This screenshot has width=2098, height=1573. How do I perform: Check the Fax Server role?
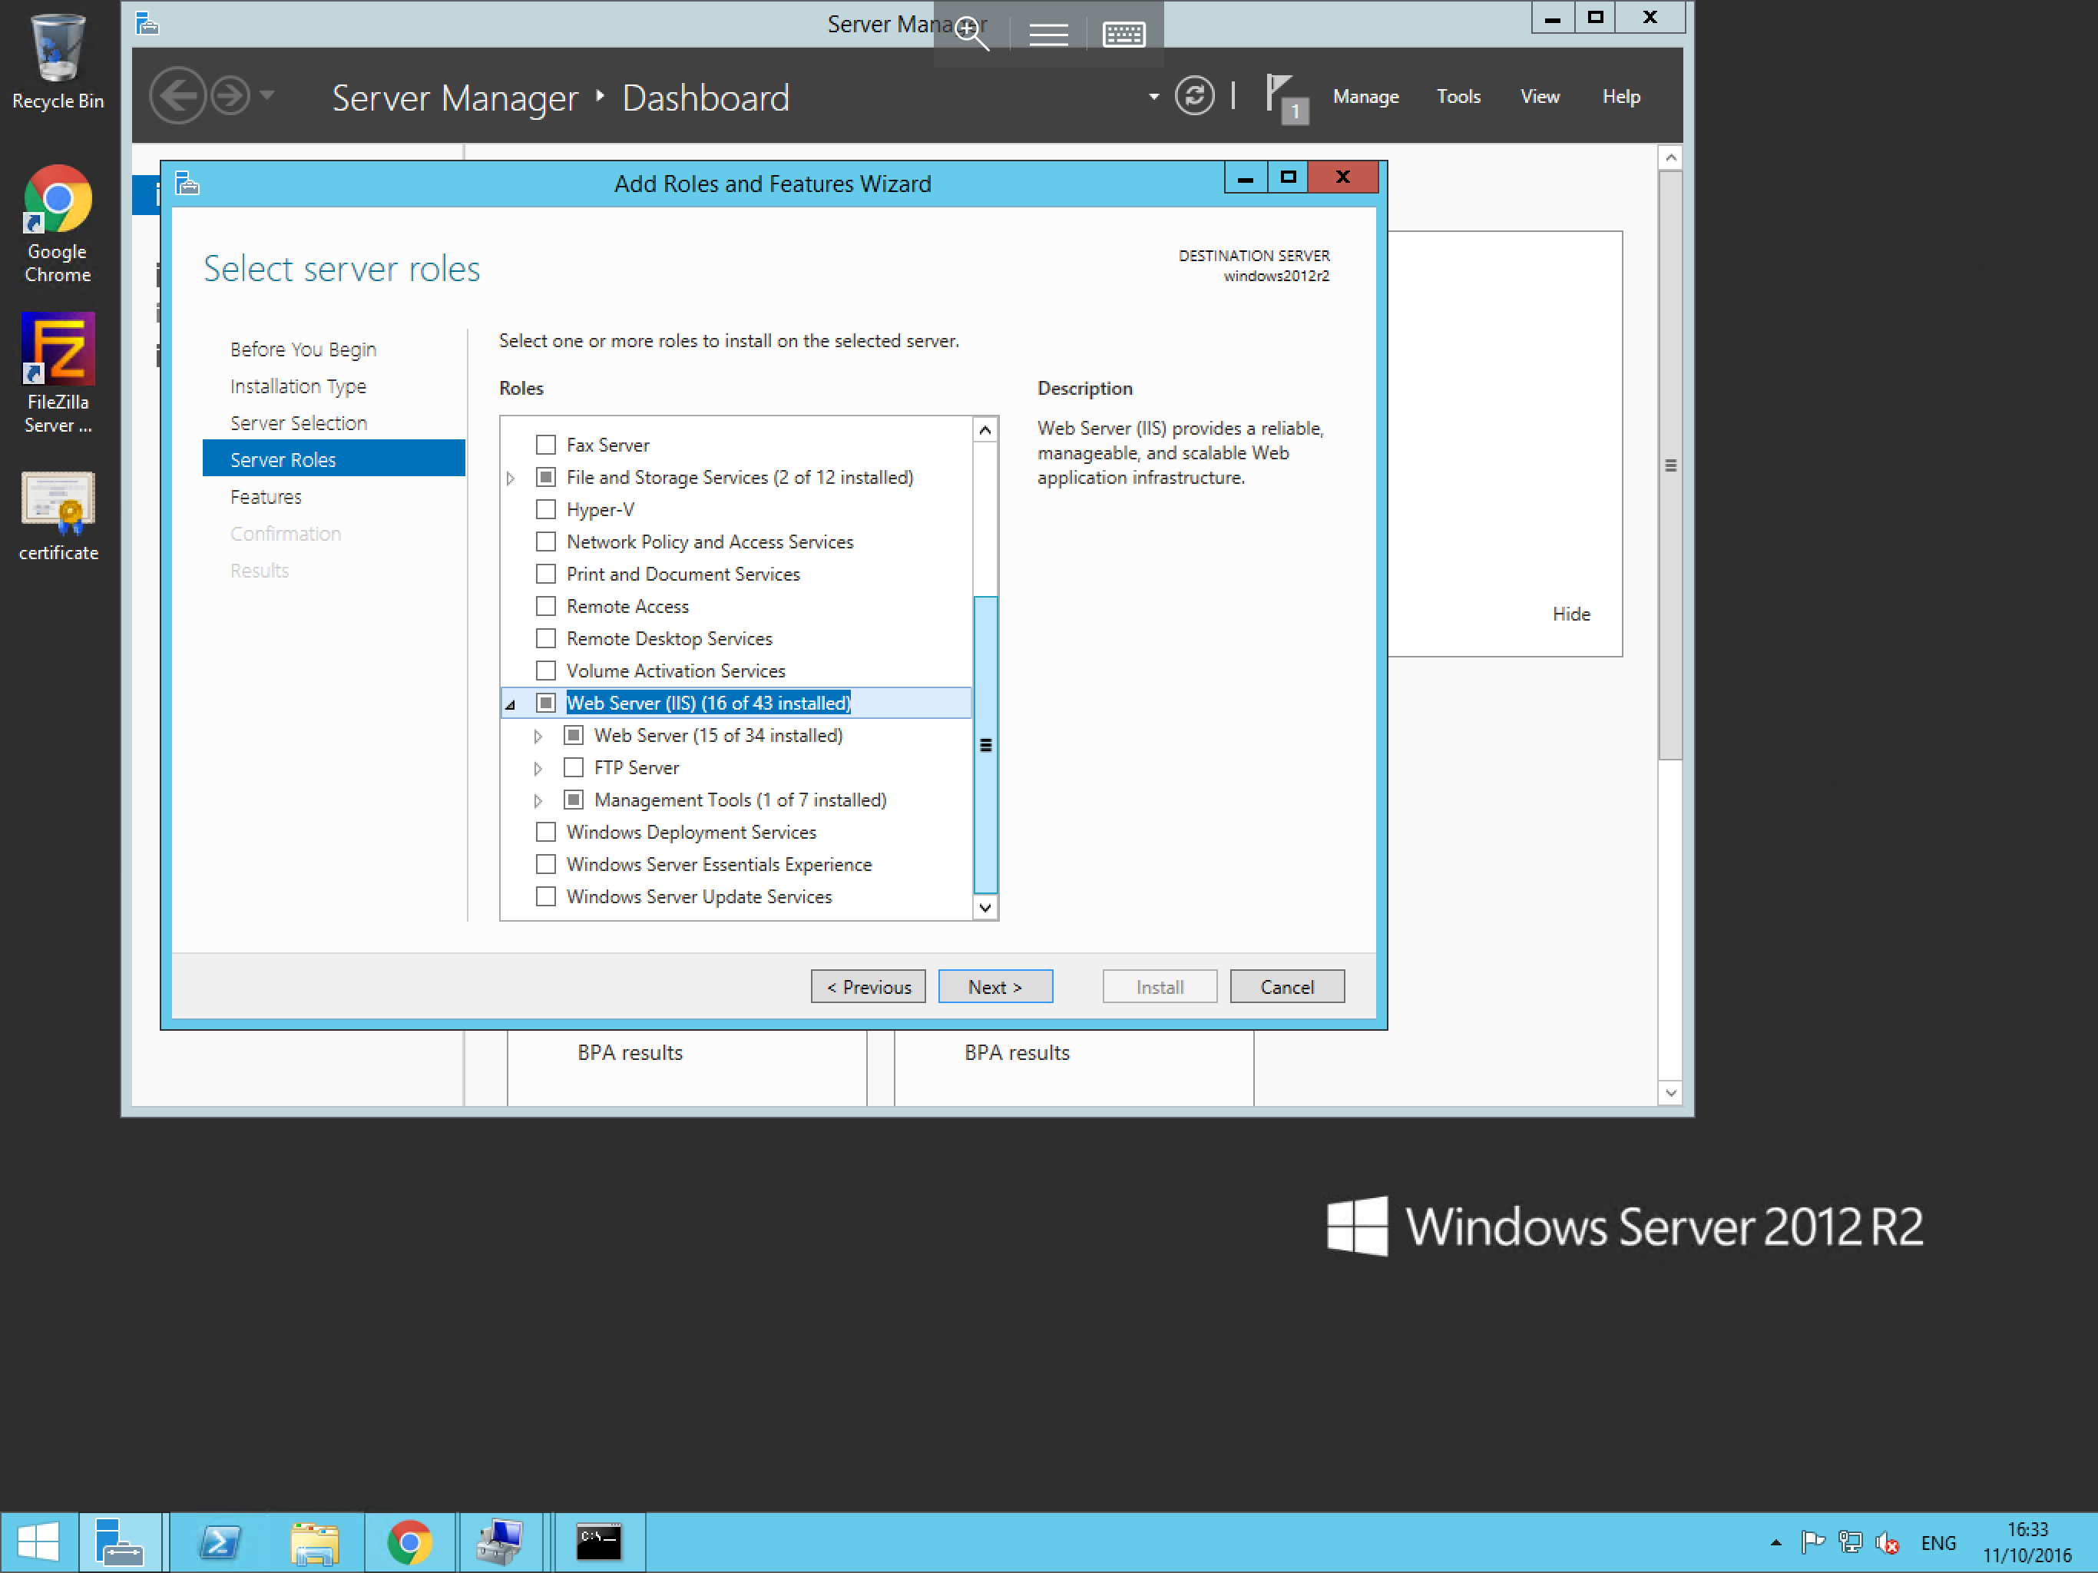[545, 444]
